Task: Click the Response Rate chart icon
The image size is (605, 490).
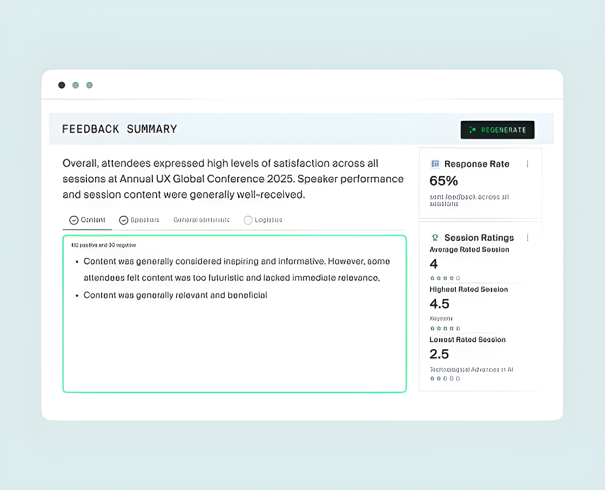Action: click(435, 164)
